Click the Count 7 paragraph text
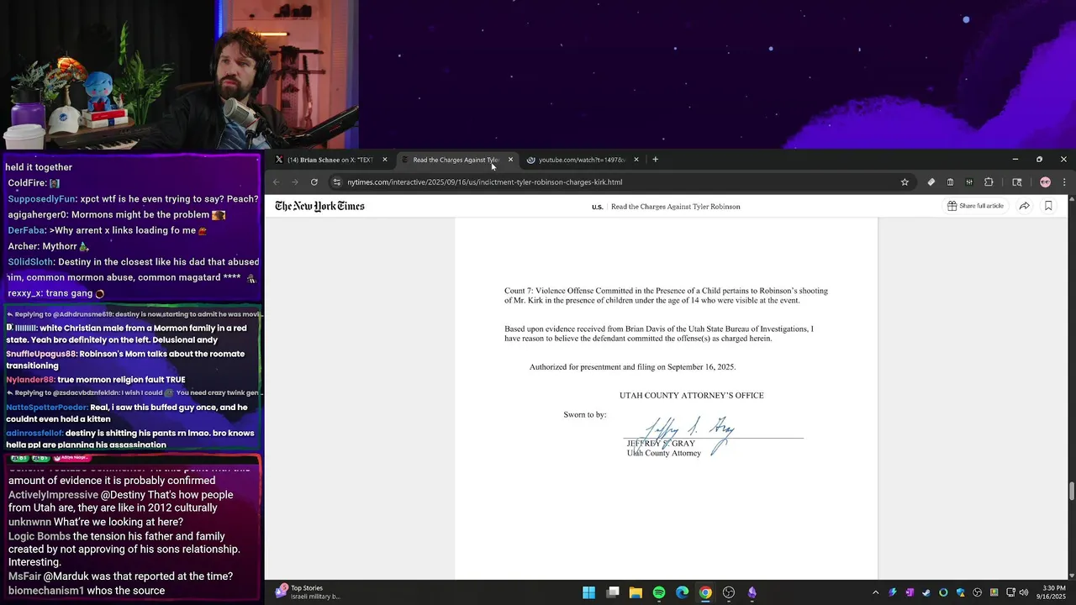This screenshot has width=1076, height=605. point(666,295)
